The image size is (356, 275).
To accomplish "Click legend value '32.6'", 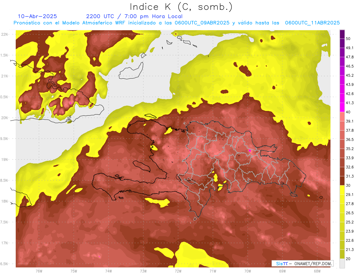I will point(350,167).
